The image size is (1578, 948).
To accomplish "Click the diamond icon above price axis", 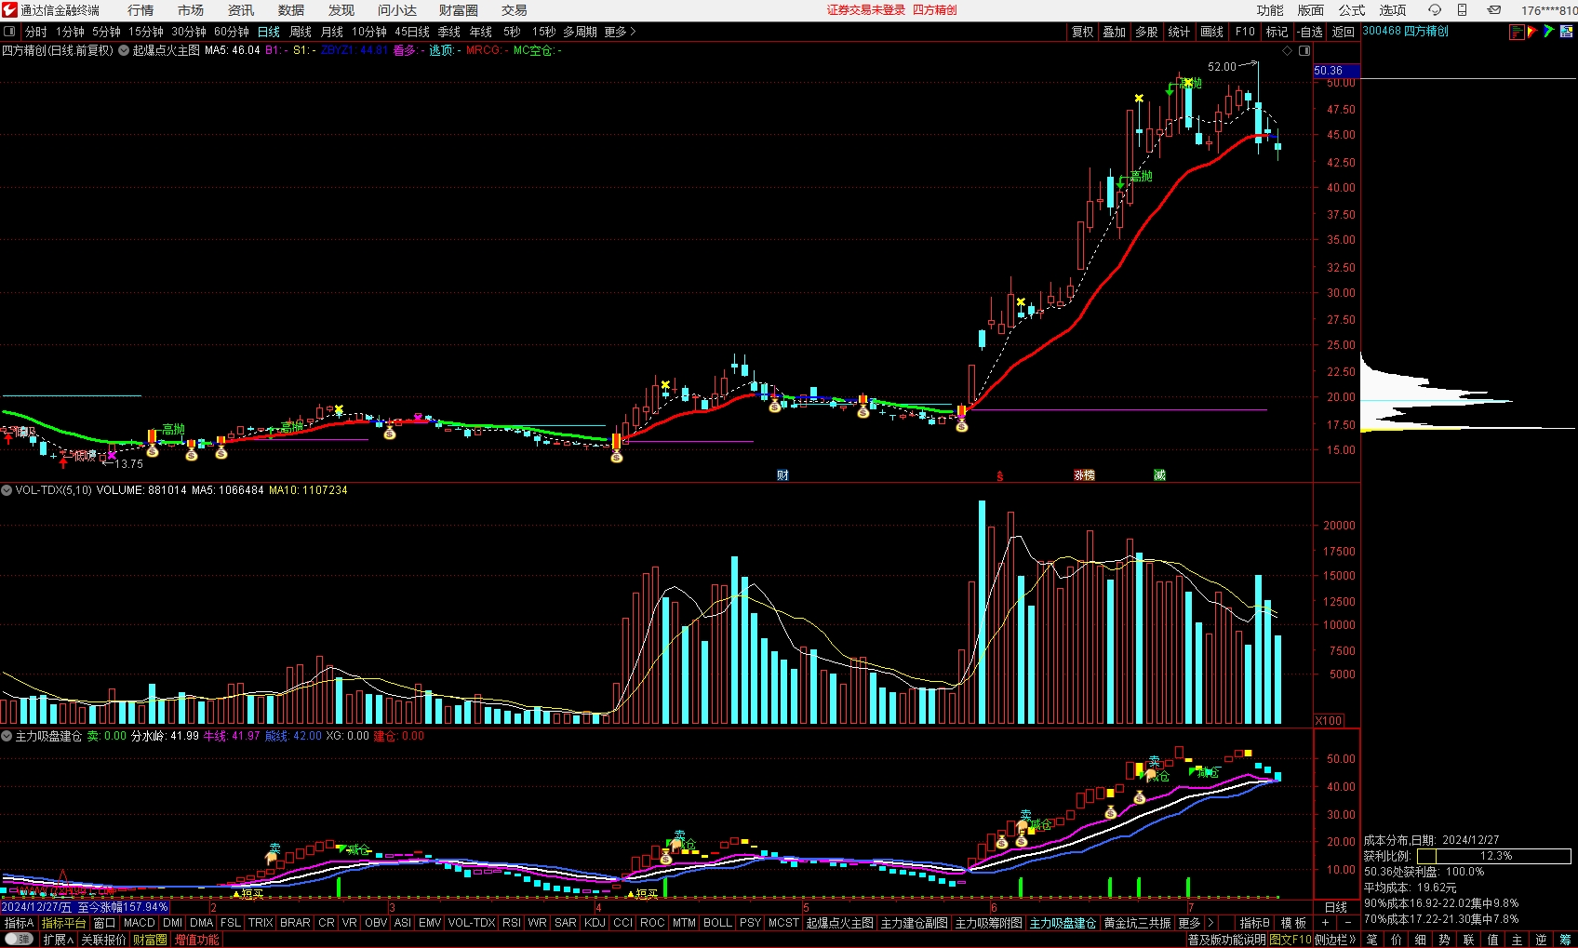I will [1288, 50].
